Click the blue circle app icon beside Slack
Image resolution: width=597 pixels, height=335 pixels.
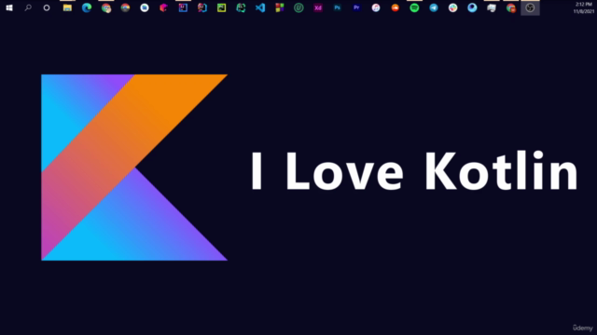472,7
